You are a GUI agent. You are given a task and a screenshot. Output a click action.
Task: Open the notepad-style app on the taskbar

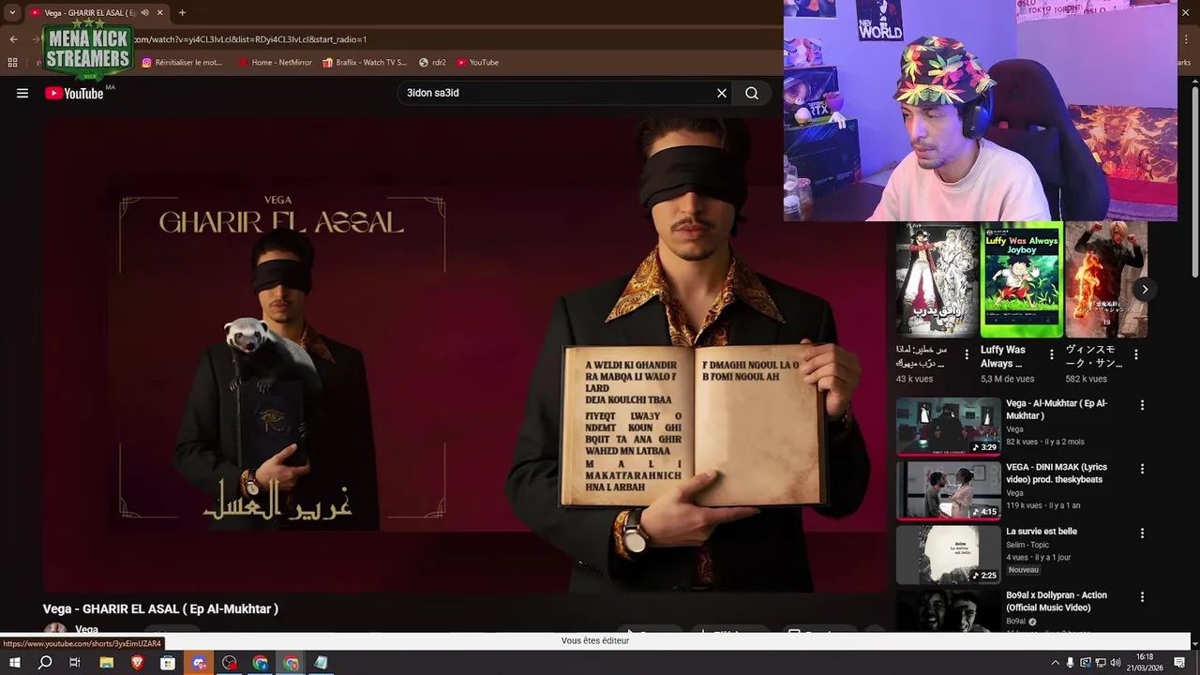(322, 663)
